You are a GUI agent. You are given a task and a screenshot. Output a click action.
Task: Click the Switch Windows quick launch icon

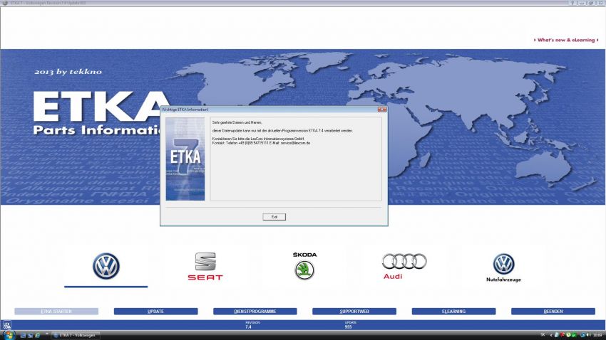coord(31,335)
